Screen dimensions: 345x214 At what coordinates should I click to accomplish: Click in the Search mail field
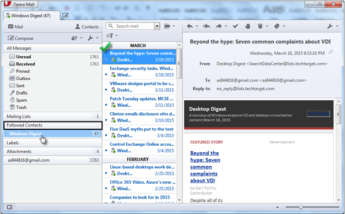coord(134,26)
